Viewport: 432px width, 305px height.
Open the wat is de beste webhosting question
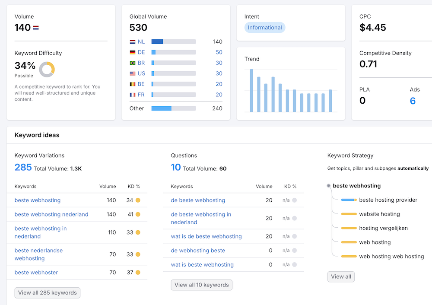206,236
